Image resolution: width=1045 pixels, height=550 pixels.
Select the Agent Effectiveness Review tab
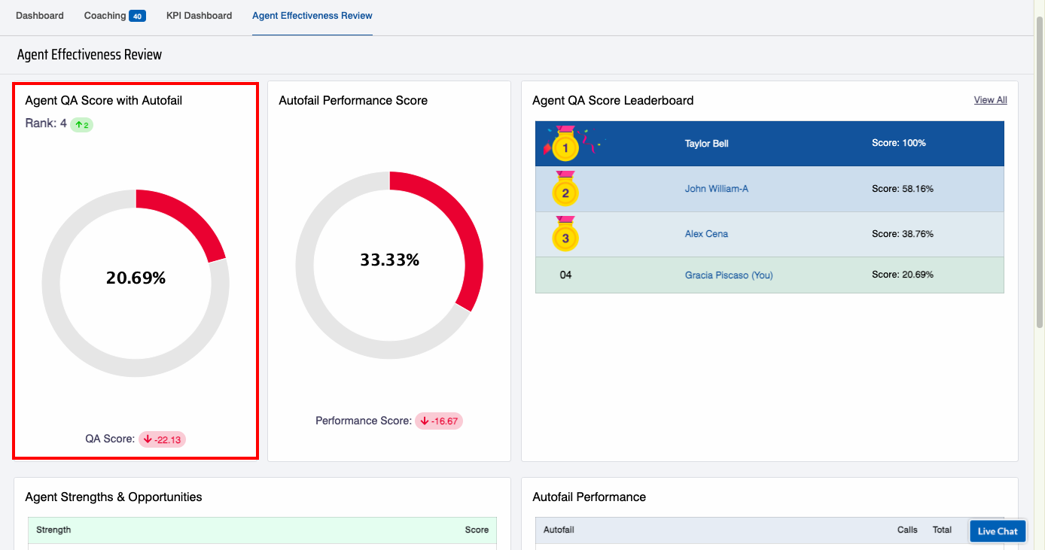312,16
